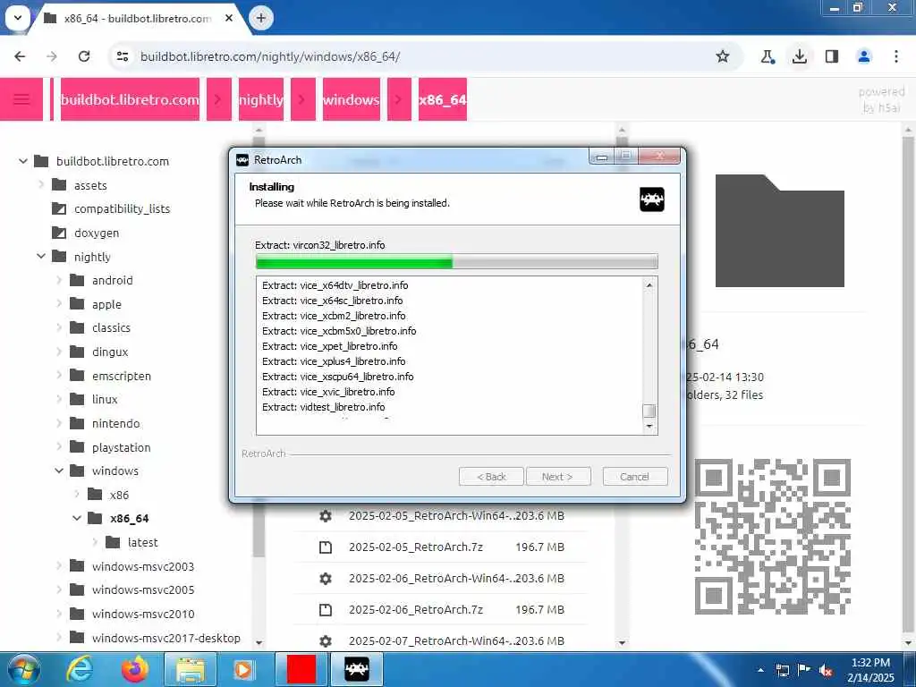Select windows-msvc2017-desktop folder in tree
916x687 pixels.
[155, 638]
